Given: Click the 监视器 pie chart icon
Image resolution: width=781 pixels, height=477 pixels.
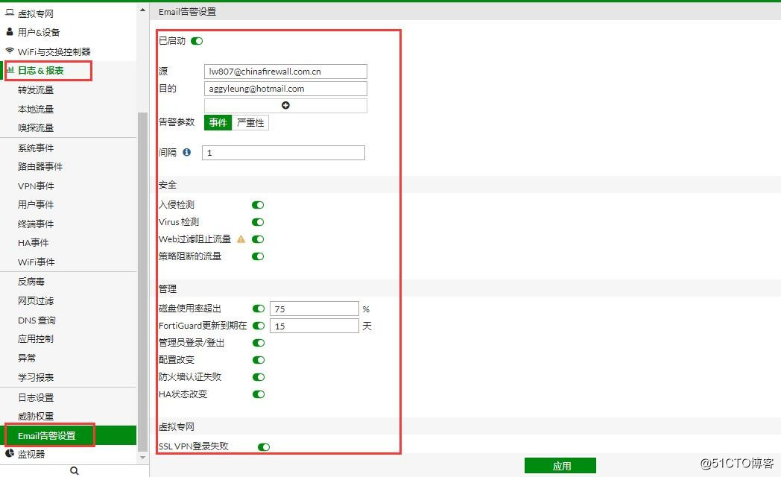Looking at the screenshot, I should [x=10, y=453].
